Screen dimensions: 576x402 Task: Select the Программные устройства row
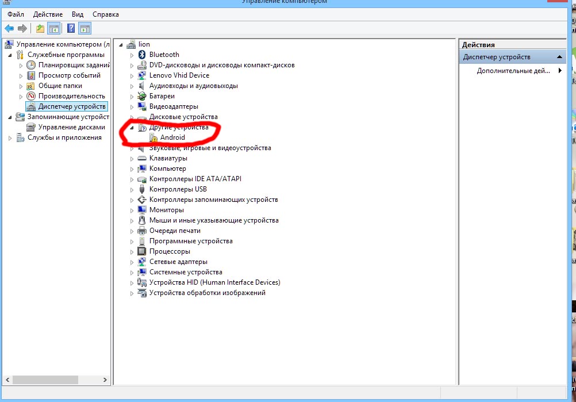click(191, 241)
